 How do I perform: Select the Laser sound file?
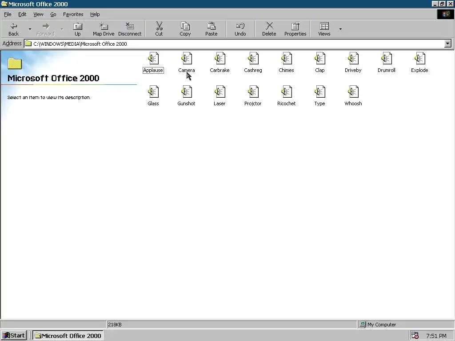click(220, 96)
